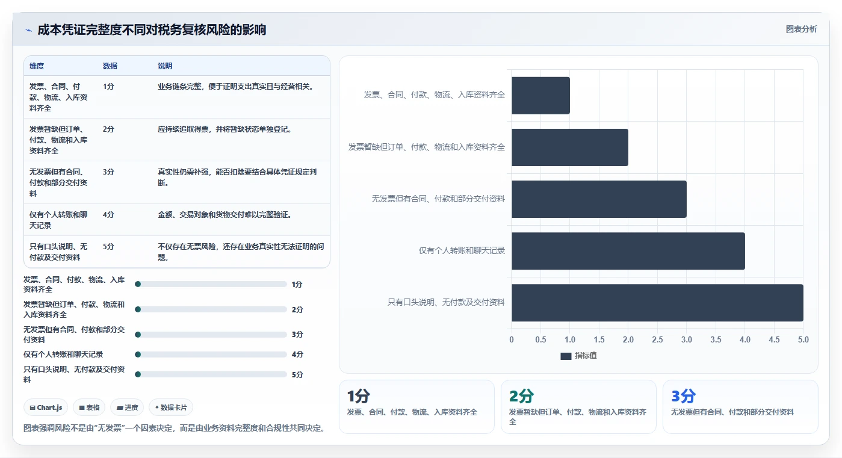Click the 表格 chip
The width and height of the screenshot is (842, 458).
click(x=89, y=407)
